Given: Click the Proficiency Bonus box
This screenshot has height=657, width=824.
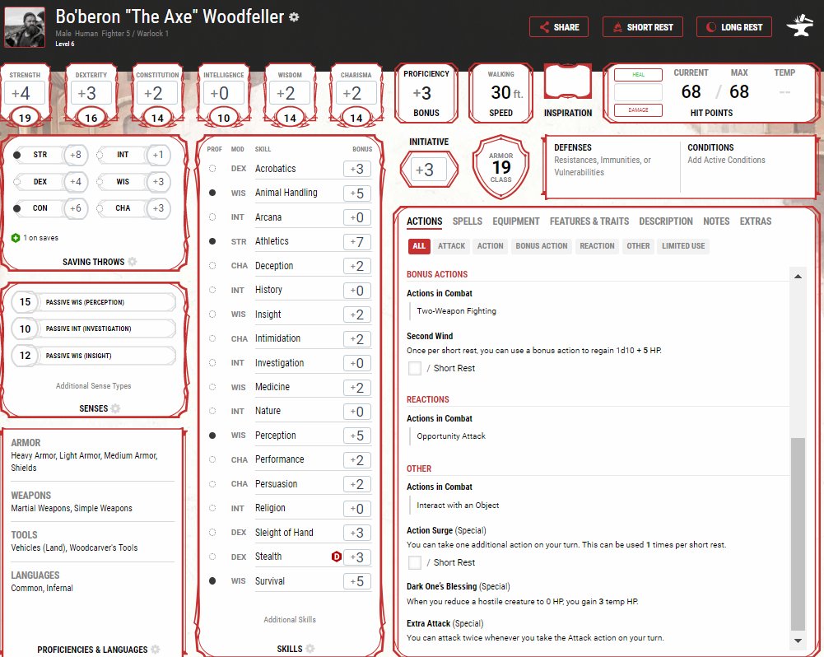Looking at the screenshot, I should (x=426, y=93).
